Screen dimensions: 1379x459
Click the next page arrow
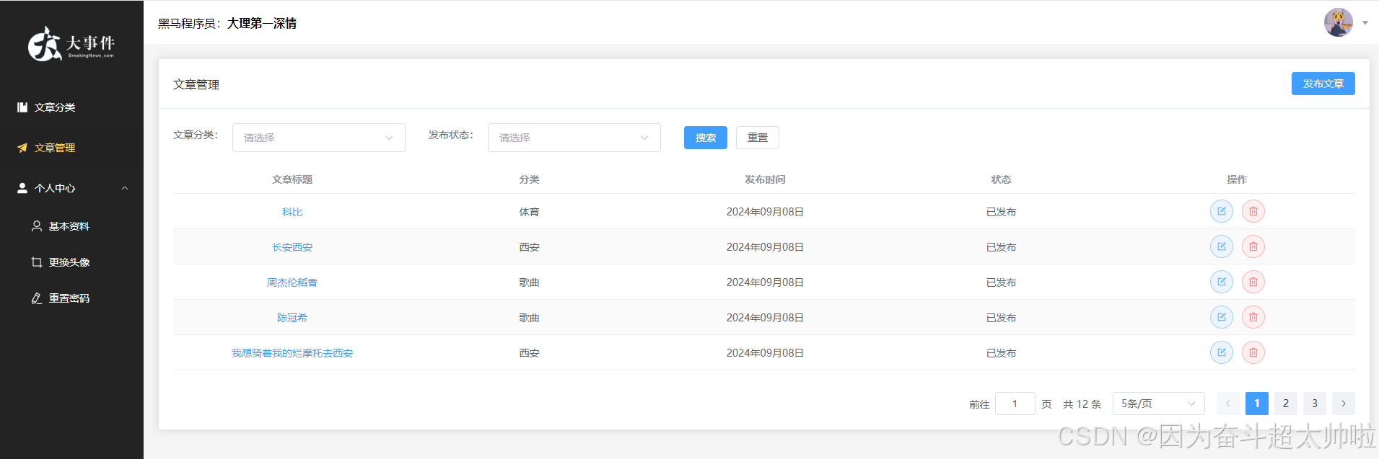(x=1344, y=404)
